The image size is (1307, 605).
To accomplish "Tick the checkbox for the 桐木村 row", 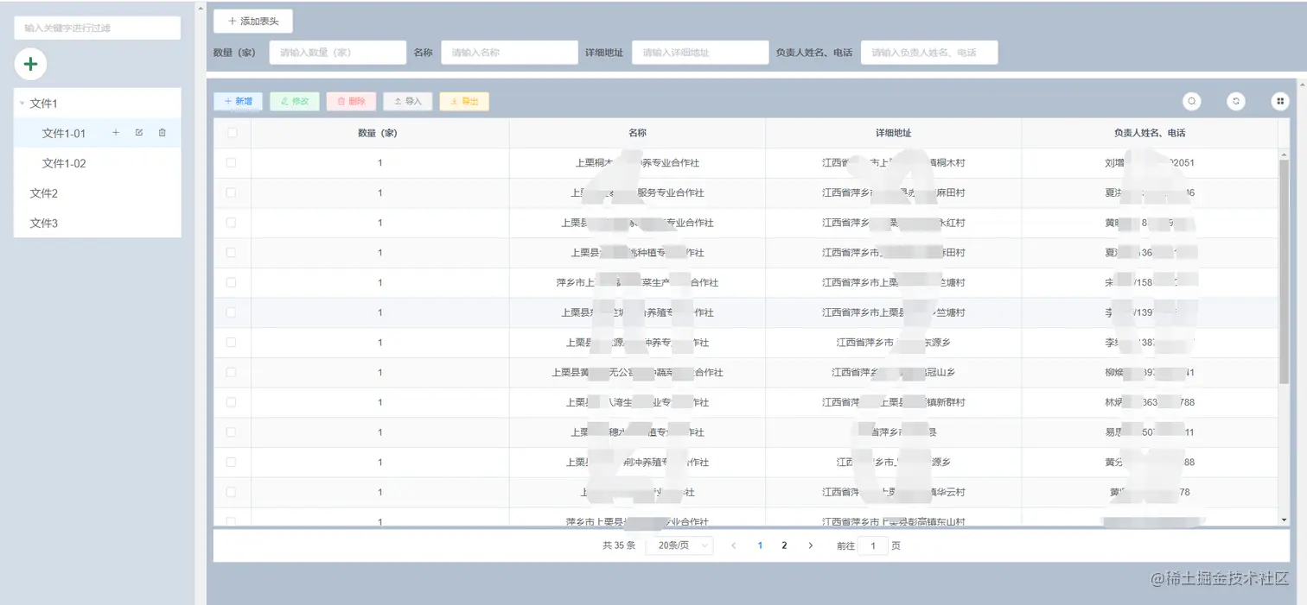I will click(x=232, y=163).
